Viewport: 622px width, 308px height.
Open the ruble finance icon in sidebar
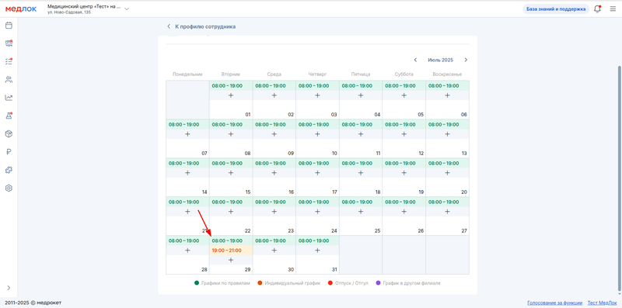[x=9, y=151]
